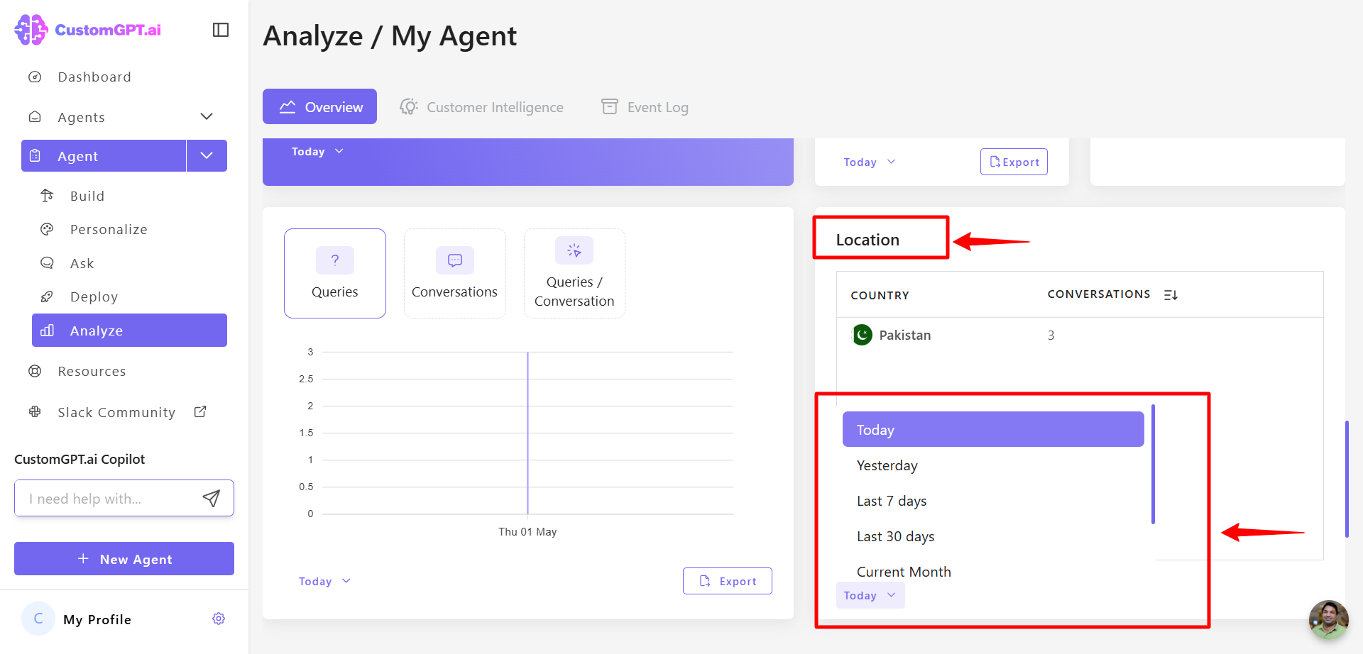Select the Agent sidebar item
The image size is (1363, 654).
pos(104,156)
